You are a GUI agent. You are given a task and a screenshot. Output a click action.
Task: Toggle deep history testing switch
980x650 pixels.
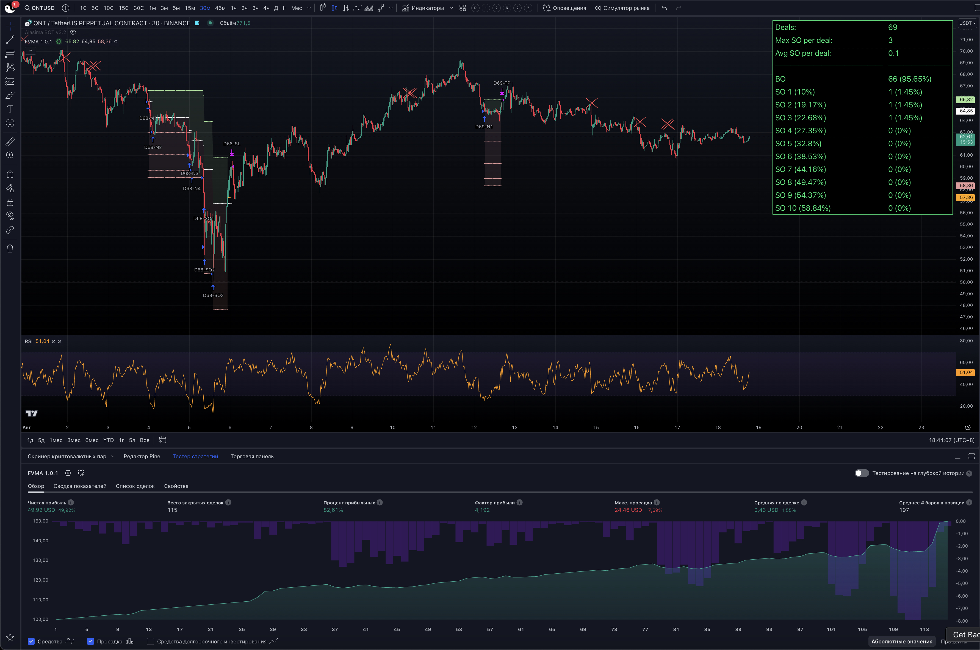[862, 473]
